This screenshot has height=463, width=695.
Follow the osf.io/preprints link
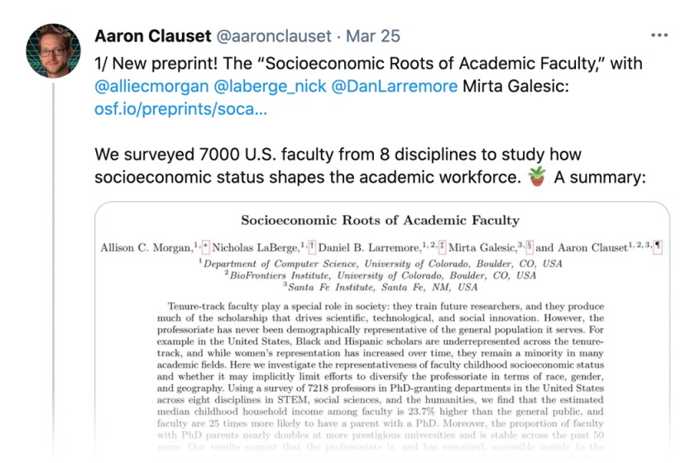(181, 109)
